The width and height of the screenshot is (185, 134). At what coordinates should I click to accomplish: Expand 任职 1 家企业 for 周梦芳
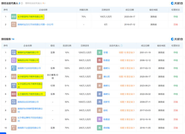pos(127,102)
